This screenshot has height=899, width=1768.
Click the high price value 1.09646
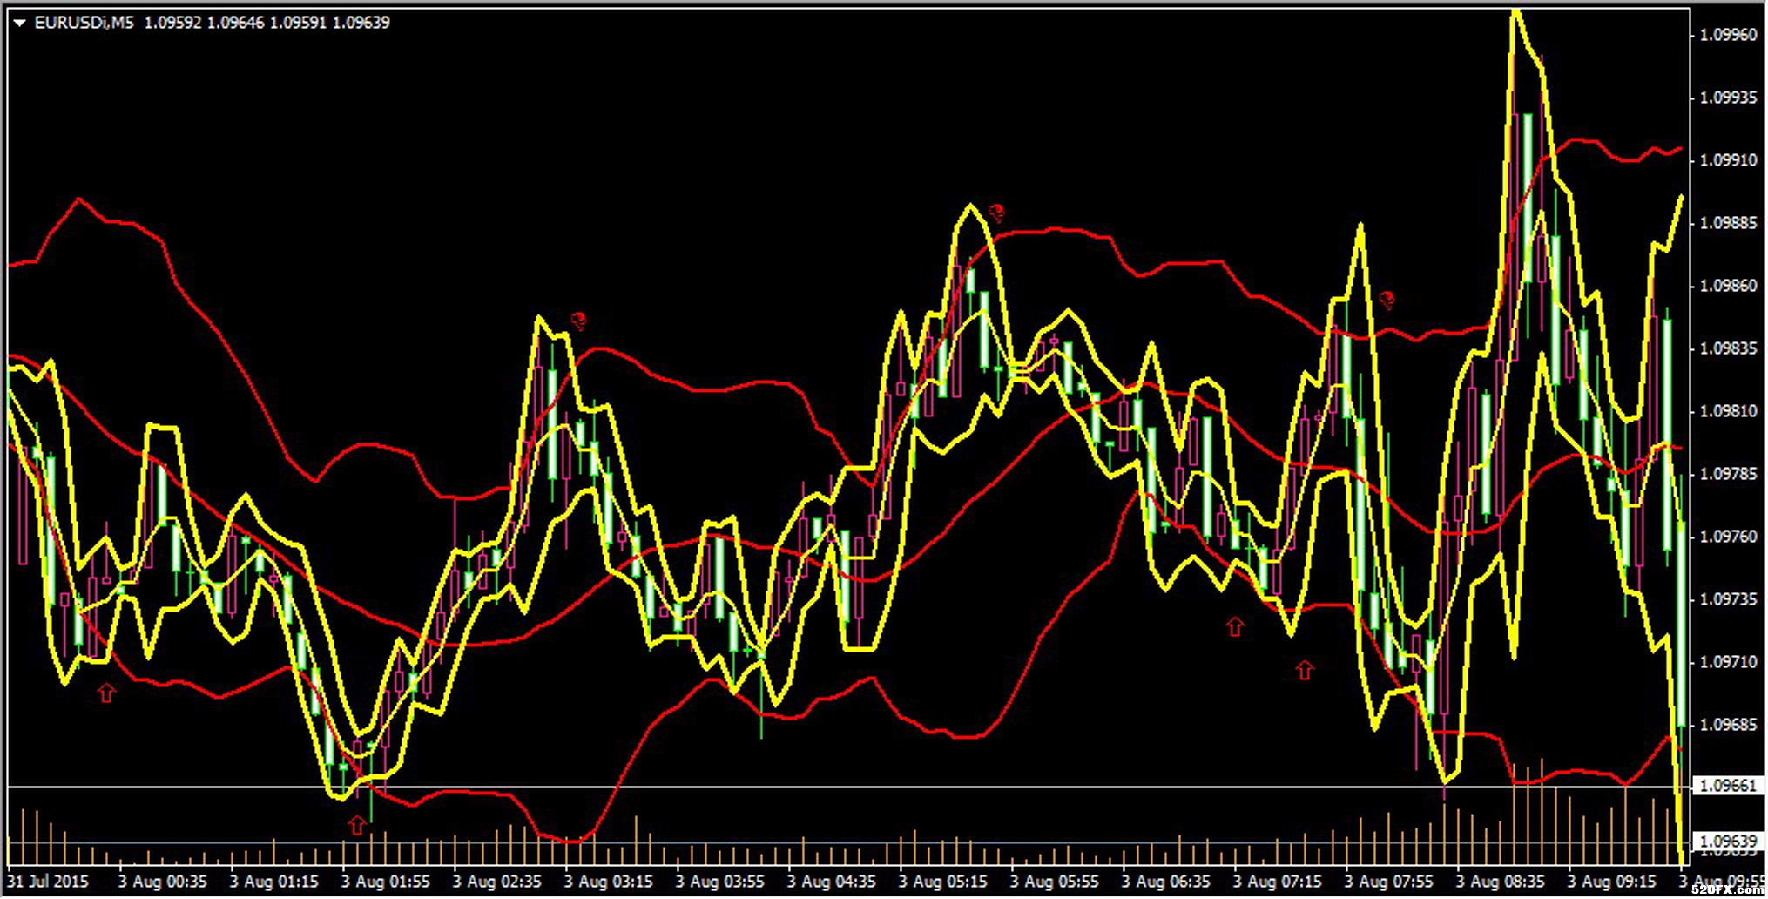pos(234,24)
